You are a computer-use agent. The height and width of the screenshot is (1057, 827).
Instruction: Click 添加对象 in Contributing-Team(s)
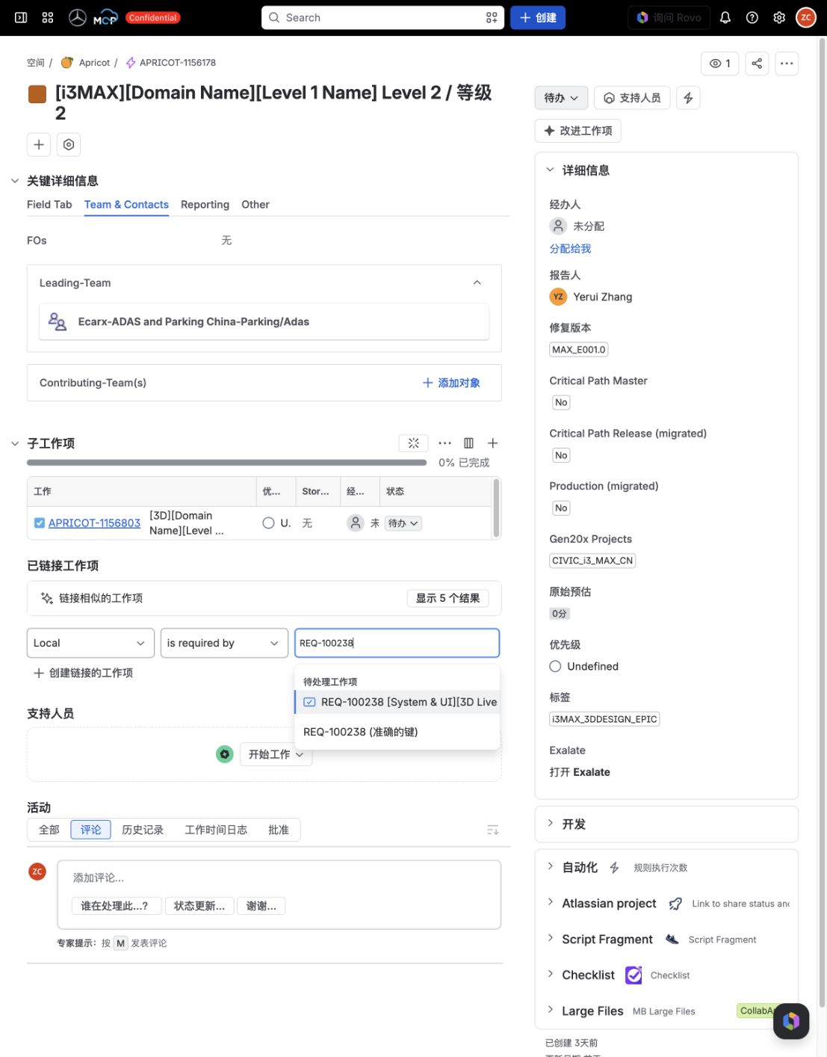tap(451, 383)
